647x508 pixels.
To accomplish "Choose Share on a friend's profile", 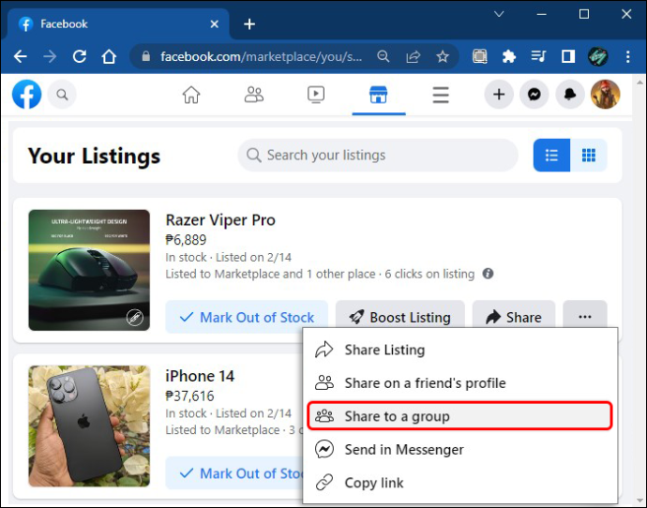I will pos(460,383).
